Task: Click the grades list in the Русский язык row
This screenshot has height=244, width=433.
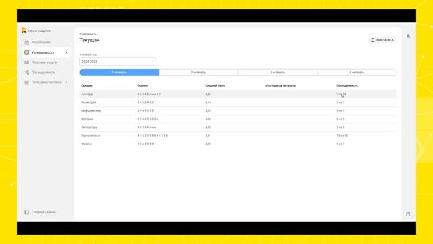Action: (x=152, y=136)
